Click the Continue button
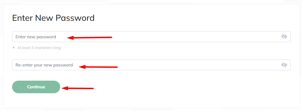302x111 pixels. 36,87
